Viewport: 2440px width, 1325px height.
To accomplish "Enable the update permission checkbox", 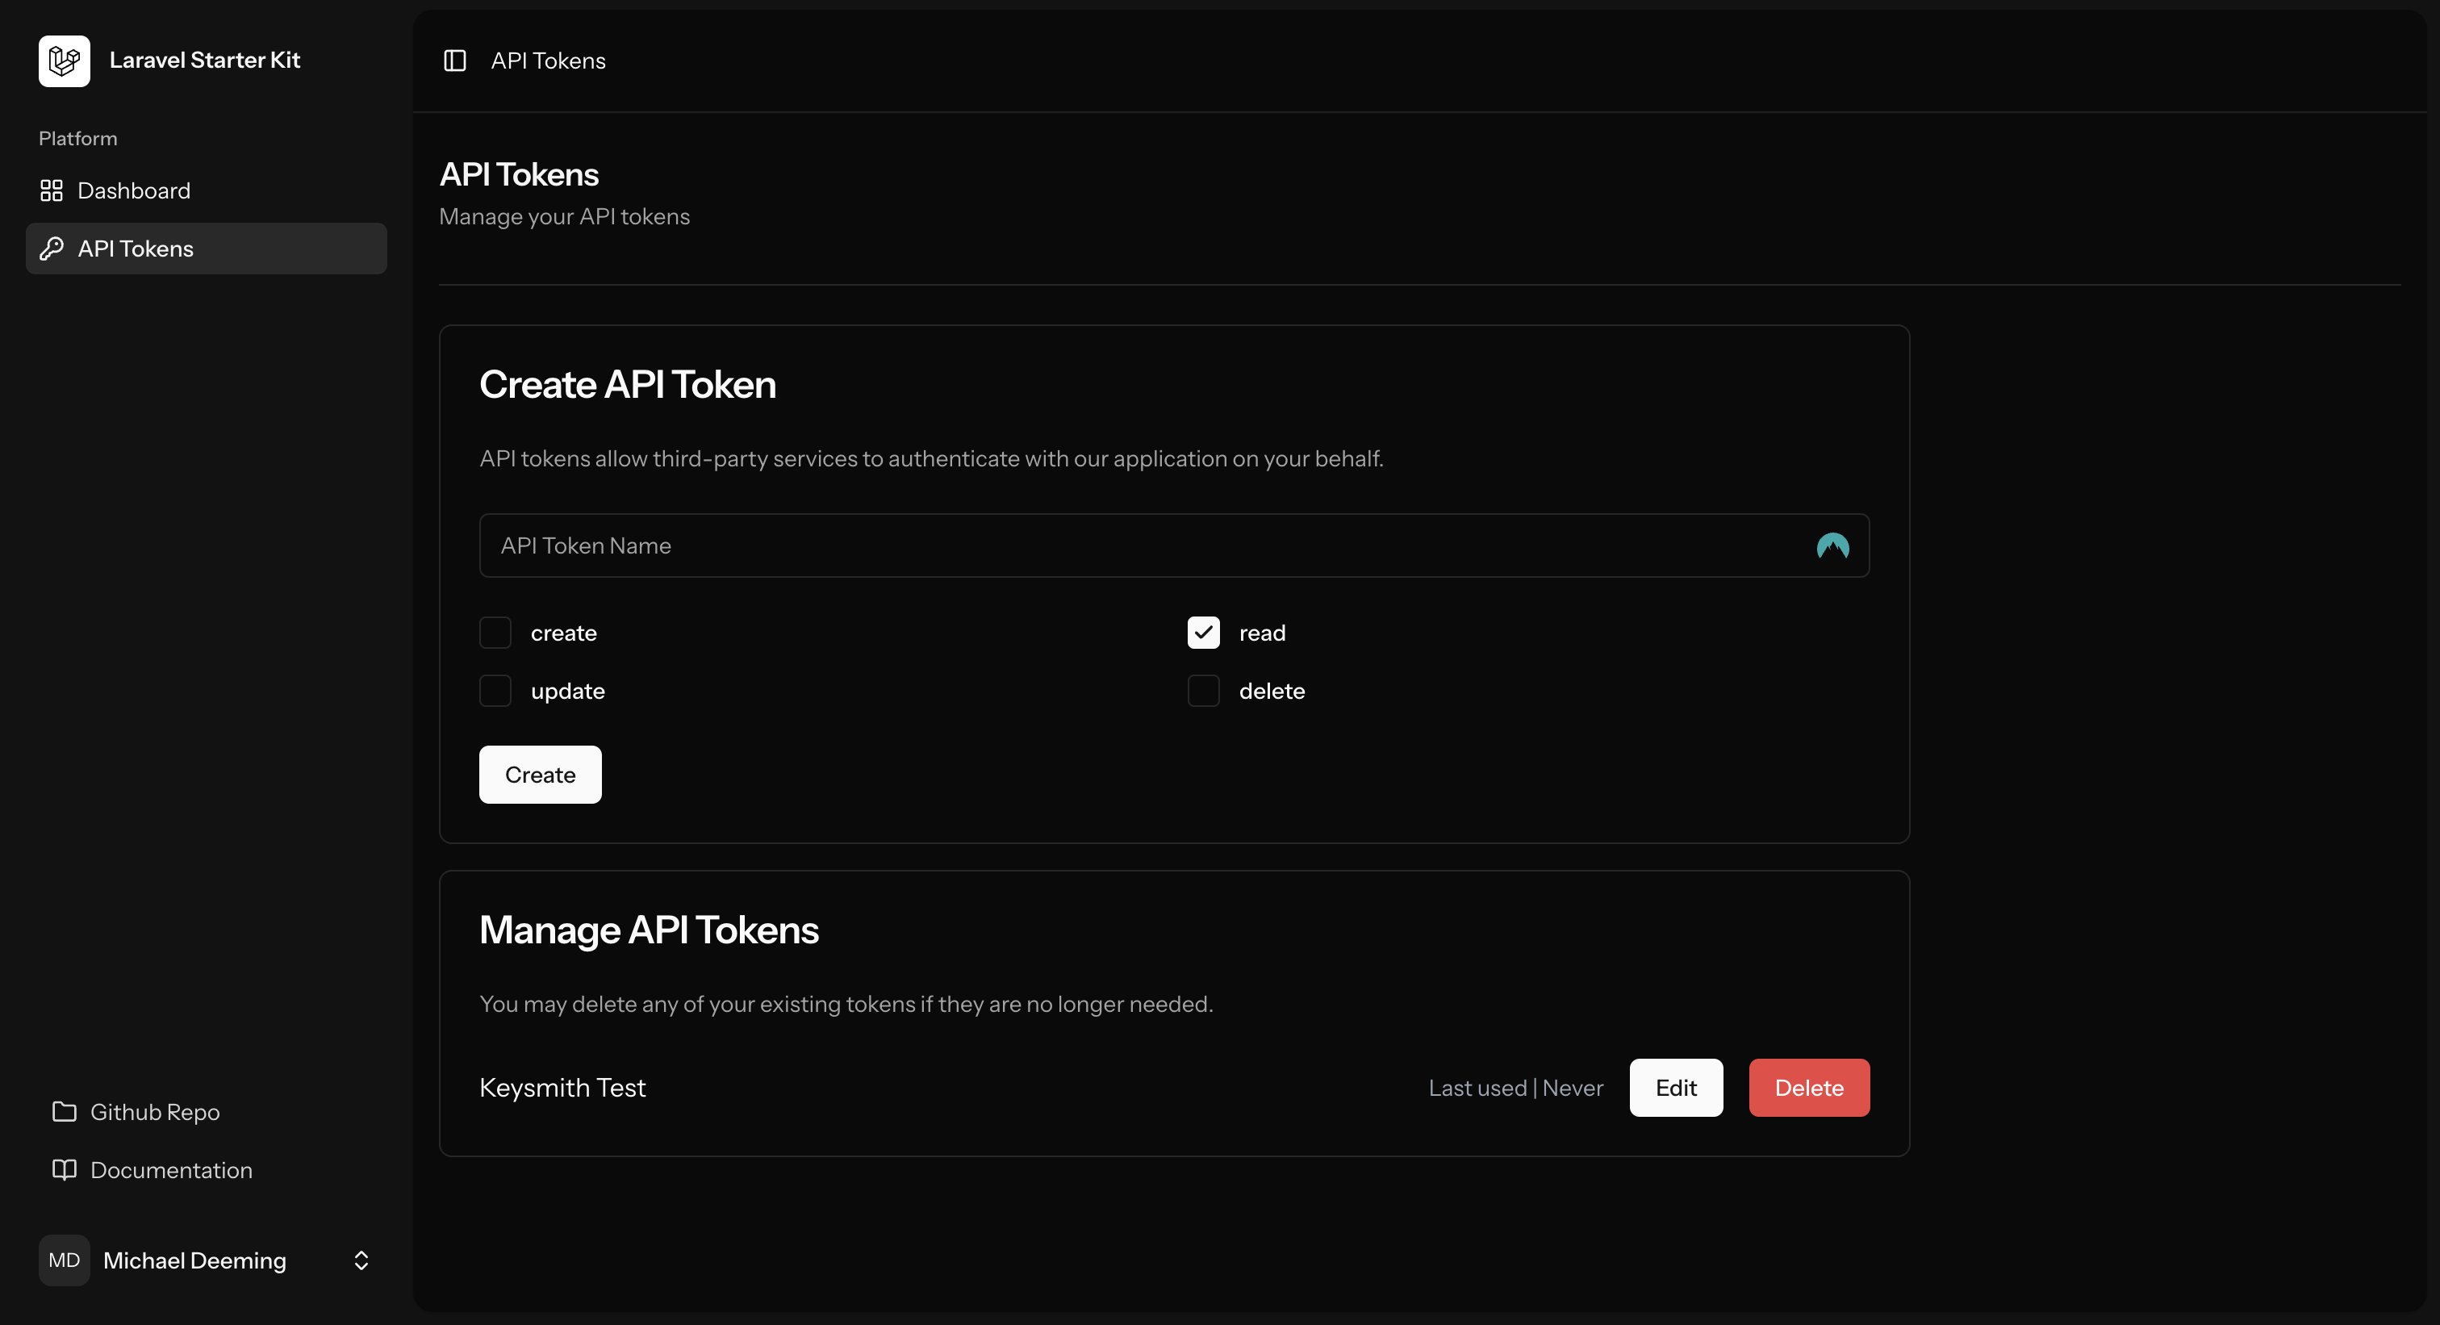I will tap(495, 692).
